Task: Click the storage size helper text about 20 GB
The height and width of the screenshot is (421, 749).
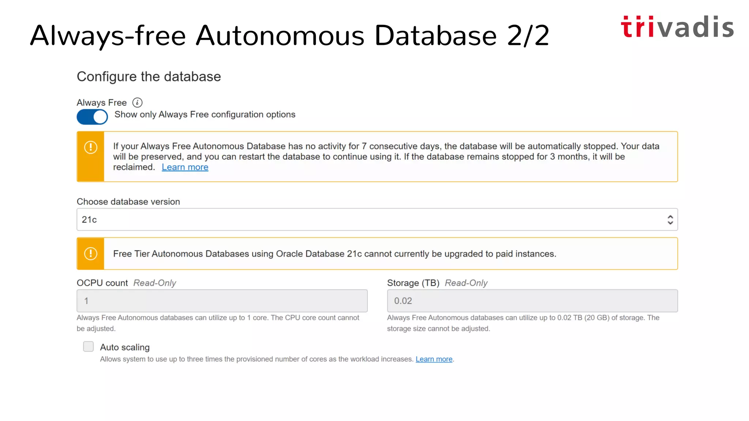Action: [x=523, y=323]
